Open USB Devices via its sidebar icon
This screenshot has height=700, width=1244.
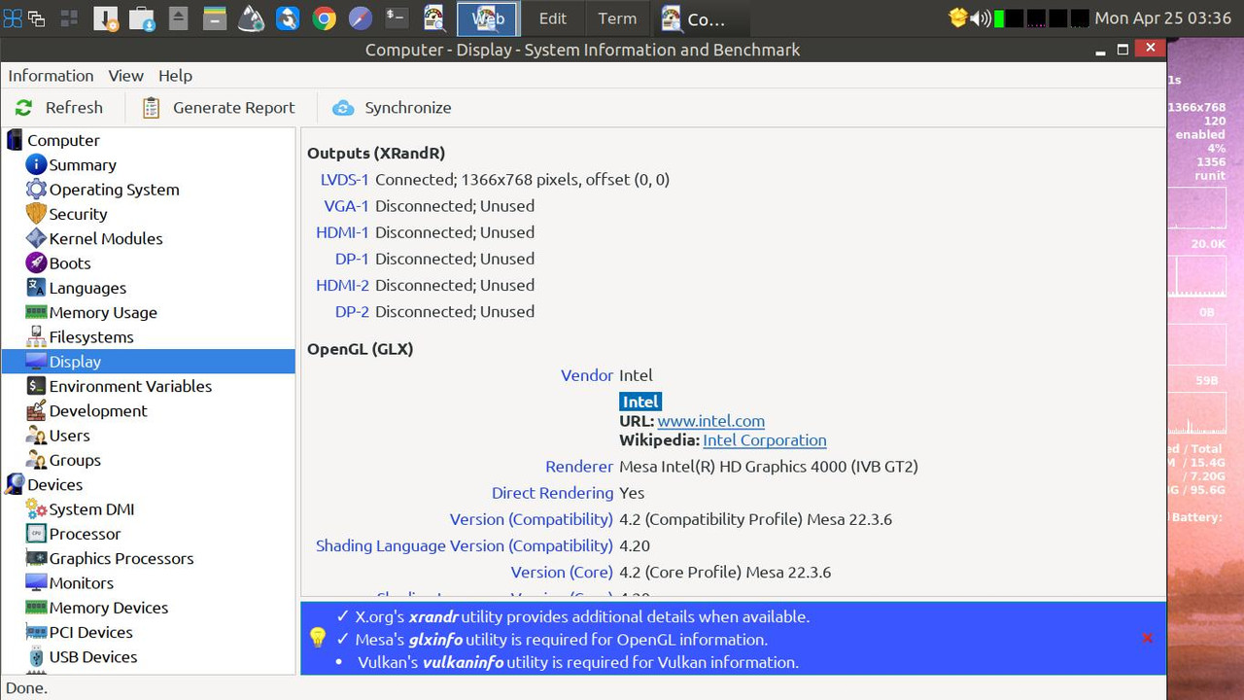click(x=36, y=656)
